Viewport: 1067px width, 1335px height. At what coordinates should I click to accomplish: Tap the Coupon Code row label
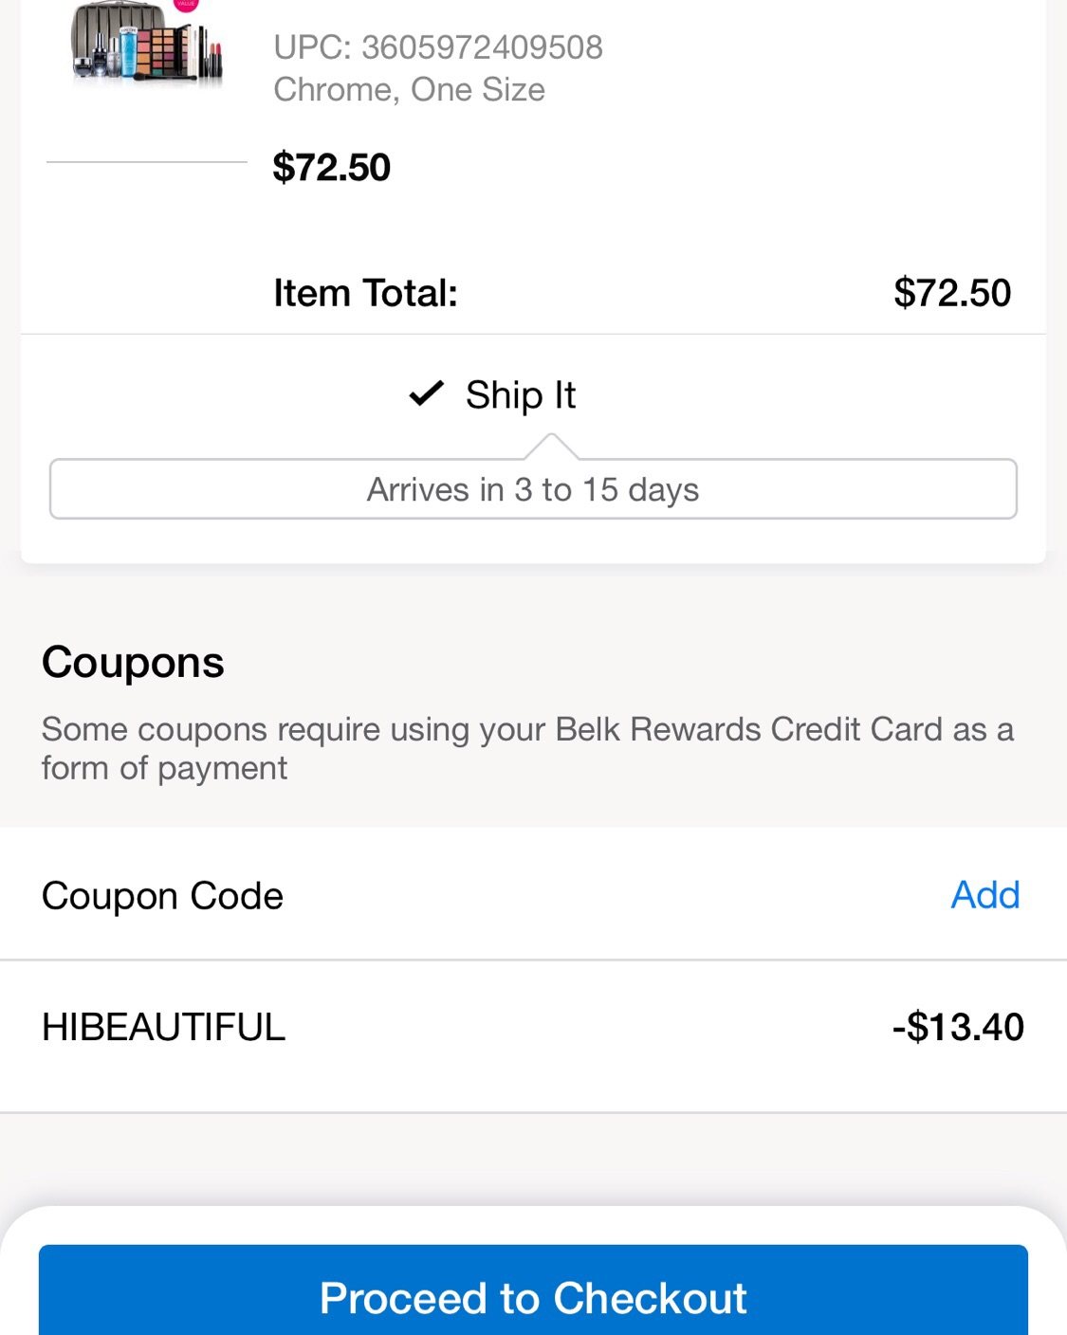162,896
